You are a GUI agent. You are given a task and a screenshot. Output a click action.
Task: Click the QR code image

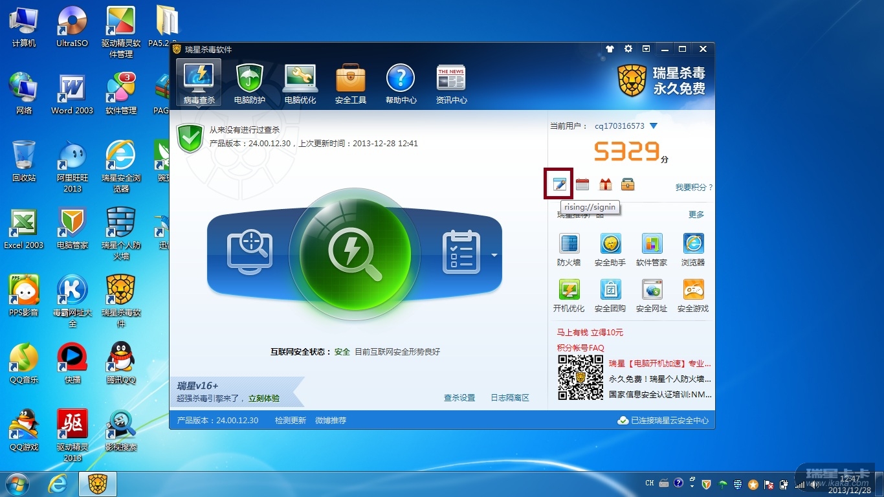click(580, 378)
